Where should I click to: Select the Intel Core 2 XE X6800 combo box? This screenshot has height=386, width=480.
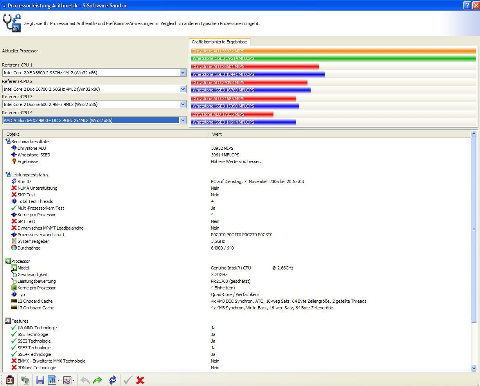[94, 73]
